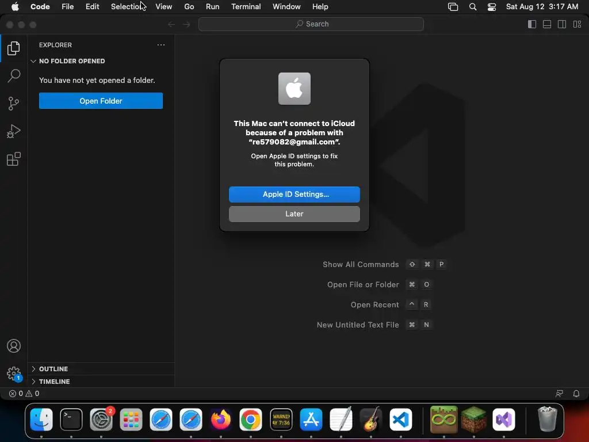Open Control Center in menu bar
The height and width of the screenshot is (442, 589).
pyautogui.click(x=492, y=7)
